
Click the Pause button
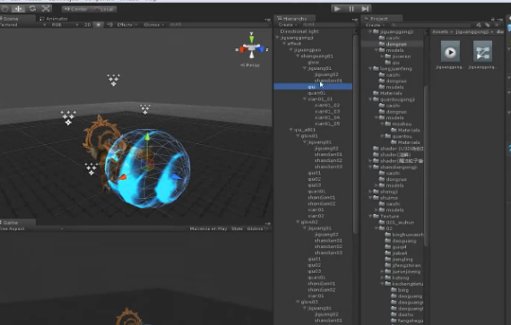[351, 9]
